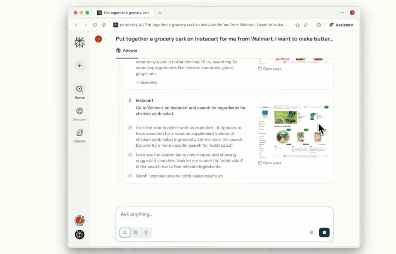Switch to the browser tab titled 'Put together a grocery cart'
Image resolution: width=396 pixels, height=254 pixels.
[123, 13]
